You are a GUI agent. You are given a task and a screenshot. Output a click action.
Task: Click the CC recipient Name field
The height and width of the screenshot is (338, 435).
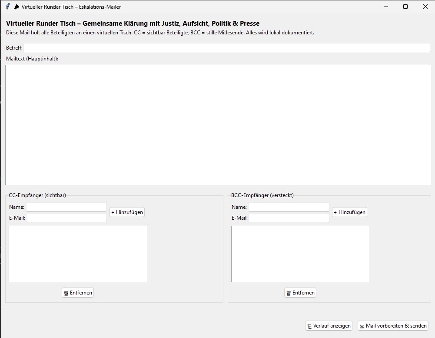point(66,207)
